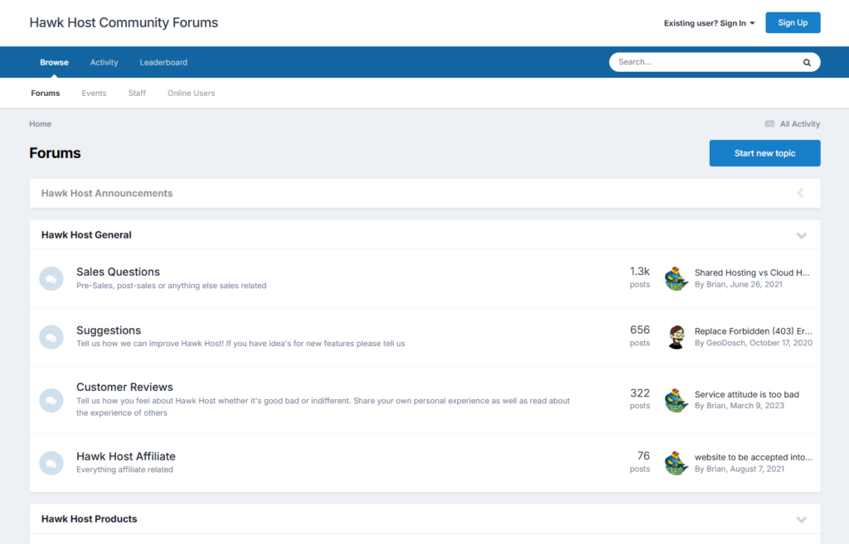Expand the Hawk Host Announcements section
849x544 pixels.
(800, 193)
